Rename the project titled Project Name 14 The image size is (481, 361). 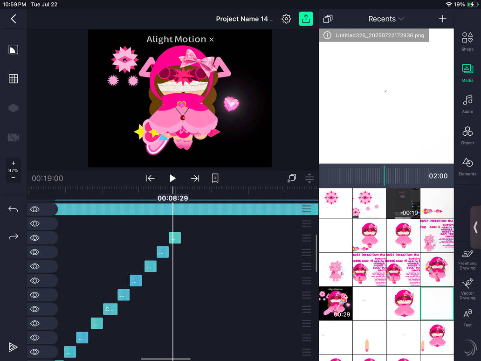(x=242, y=19)
